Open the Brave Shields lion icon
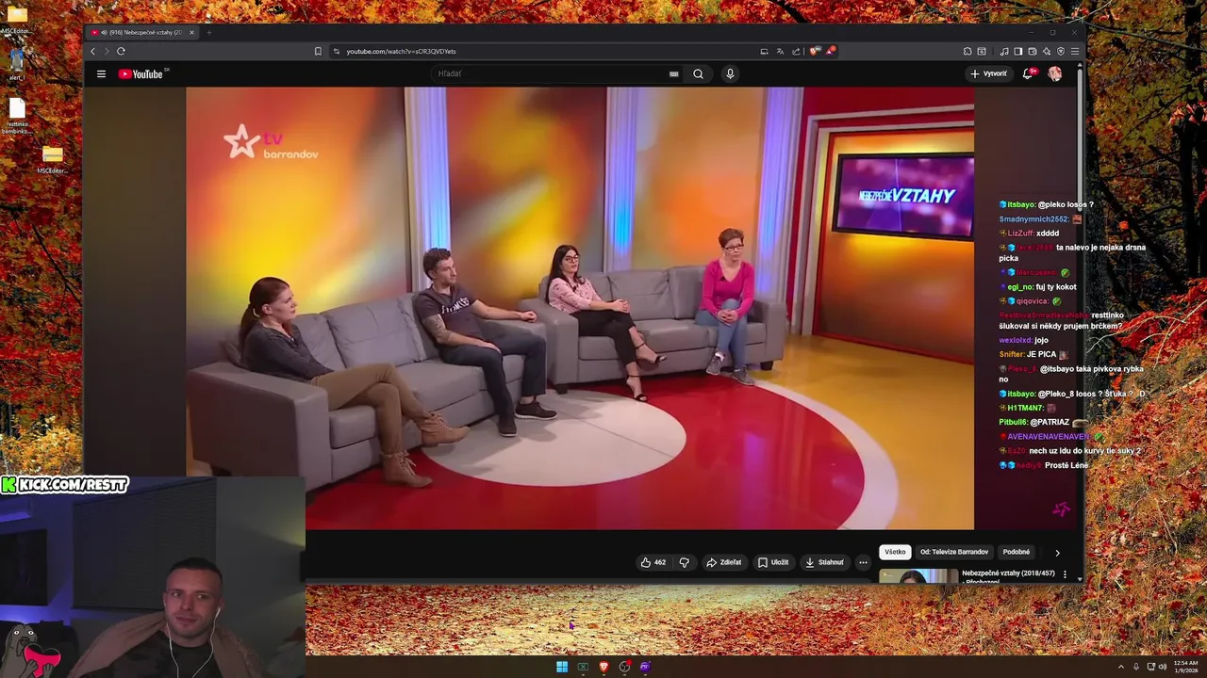 (x=814, y=51)
